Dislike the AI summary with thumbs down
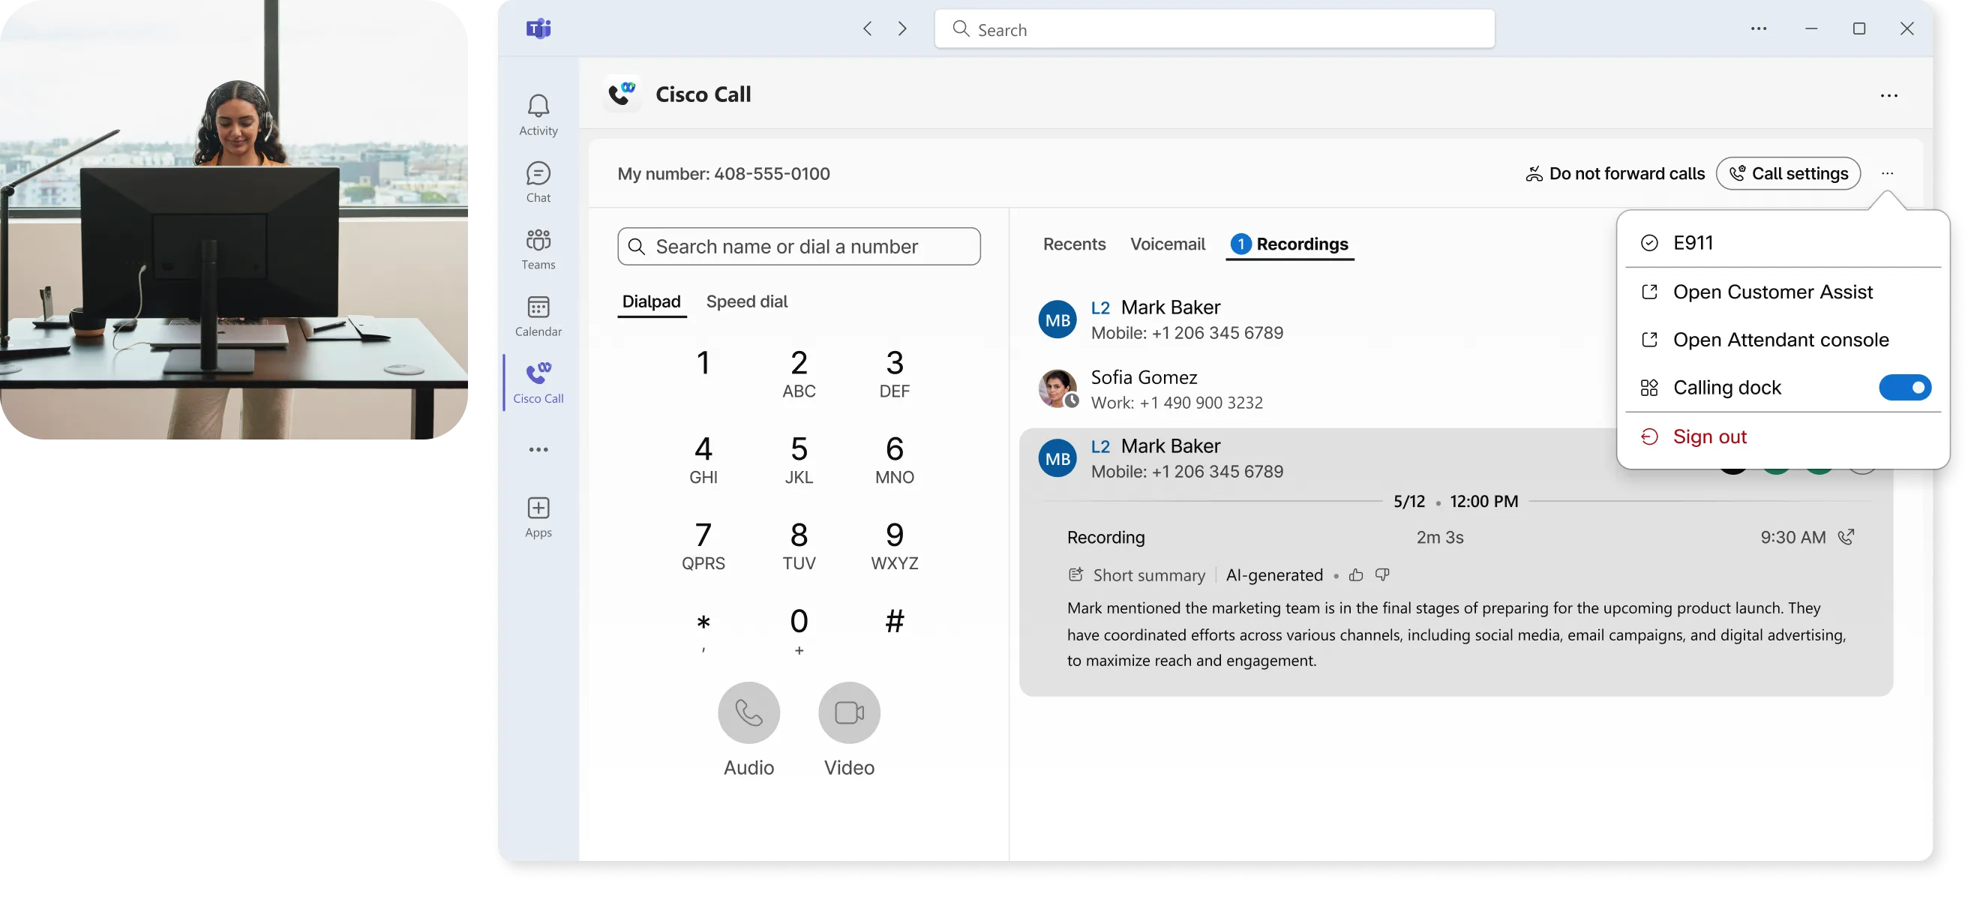1968x900 pixels. click(1382, 575)
